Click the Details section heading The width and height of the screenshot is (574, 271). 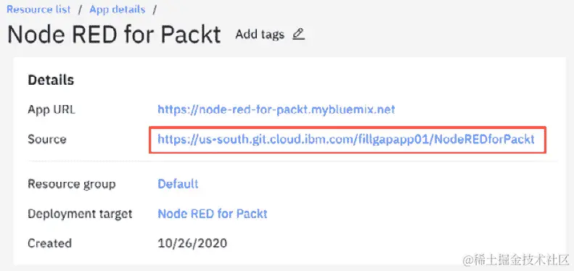(51, 80)
